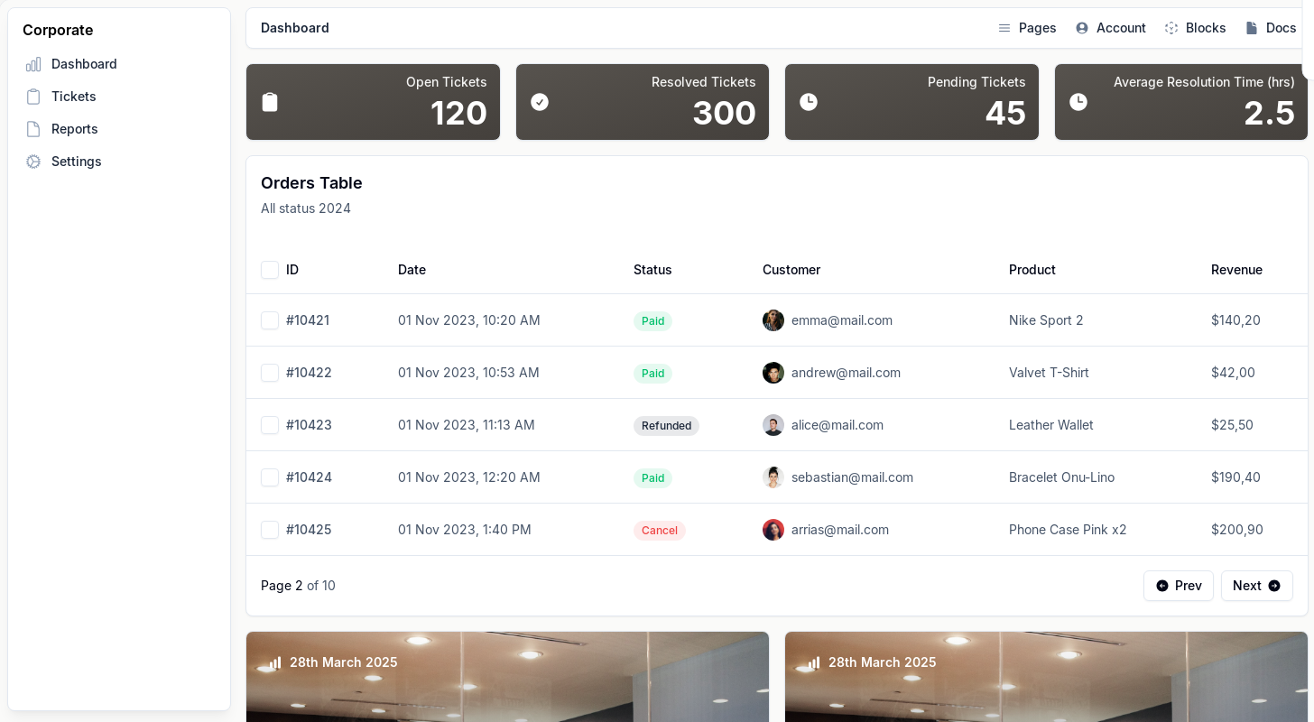1314x722 pixels.
Task: Click the Dashboard bar chart icon in sidebar
Action: coord(33,64)
